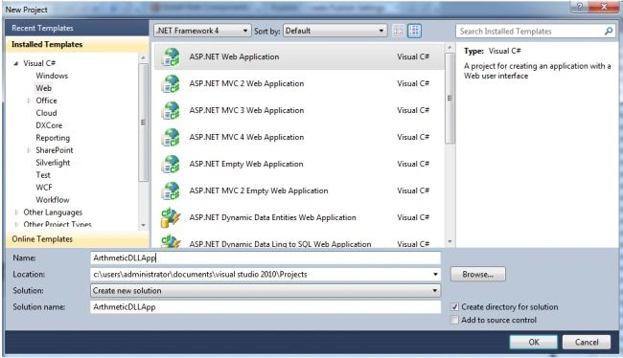Click the ASP.NET MVC 2 Empty Web Application icon

click(171, 190)
